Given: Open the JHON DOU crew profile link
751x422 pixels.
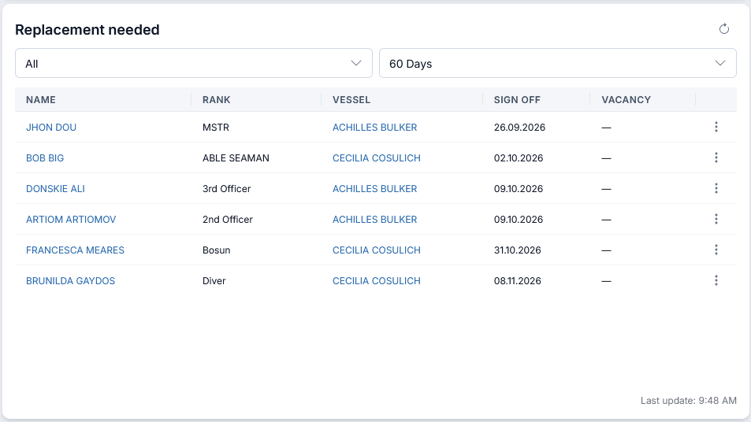Looking at the screenshot, I should [x=51, y=128].
